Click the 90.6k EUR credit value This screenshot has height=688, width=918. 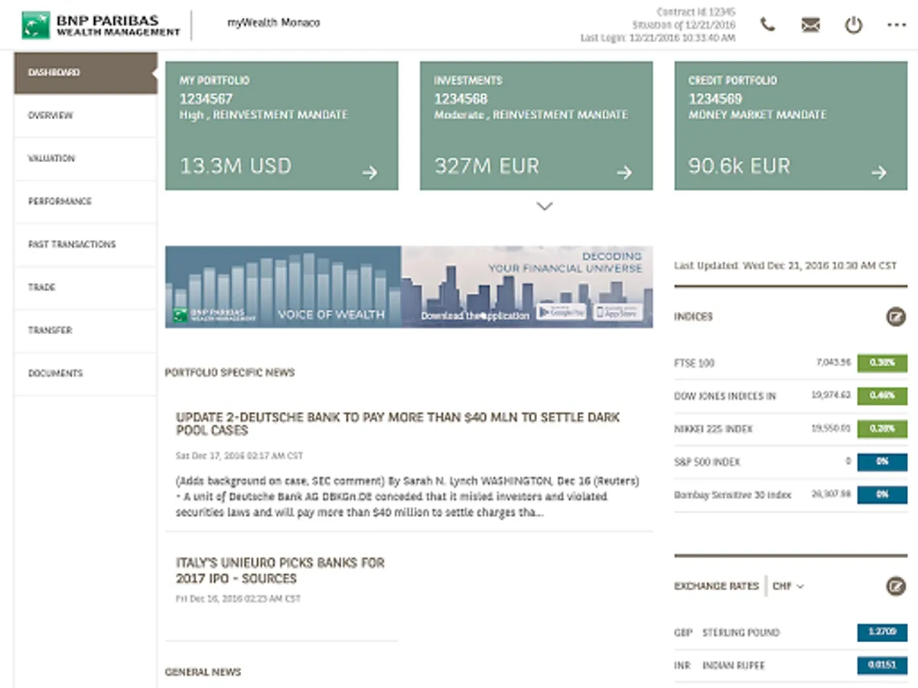coord(739,166)
